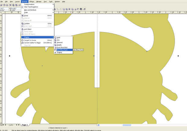
Task: Click the Intersect icon in the submenu
Action: click(x=55, y=42)
